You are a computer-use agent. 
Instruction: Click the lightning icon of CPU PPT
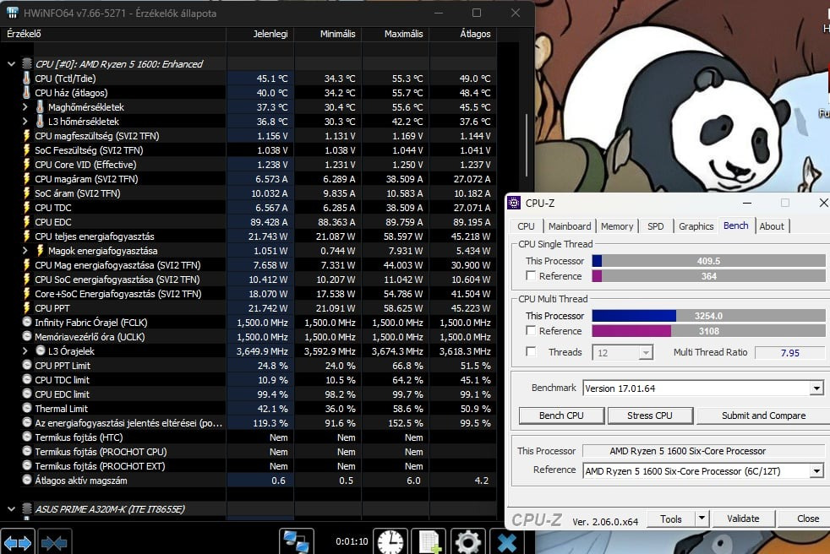point(26,308)
